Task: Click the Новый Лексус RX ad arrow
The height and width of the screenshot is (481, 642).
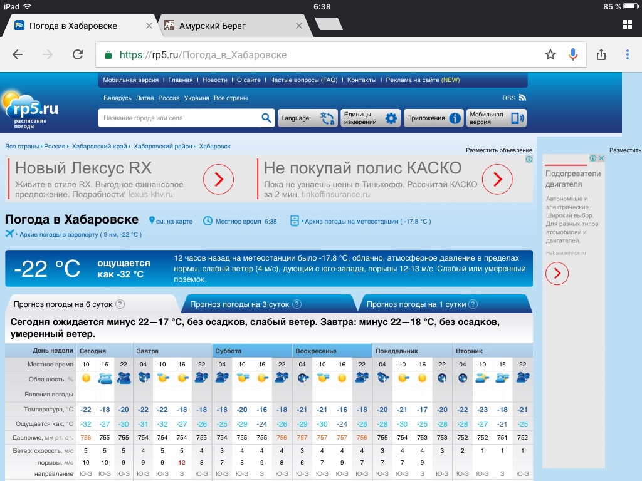Action: pos(218,179)
